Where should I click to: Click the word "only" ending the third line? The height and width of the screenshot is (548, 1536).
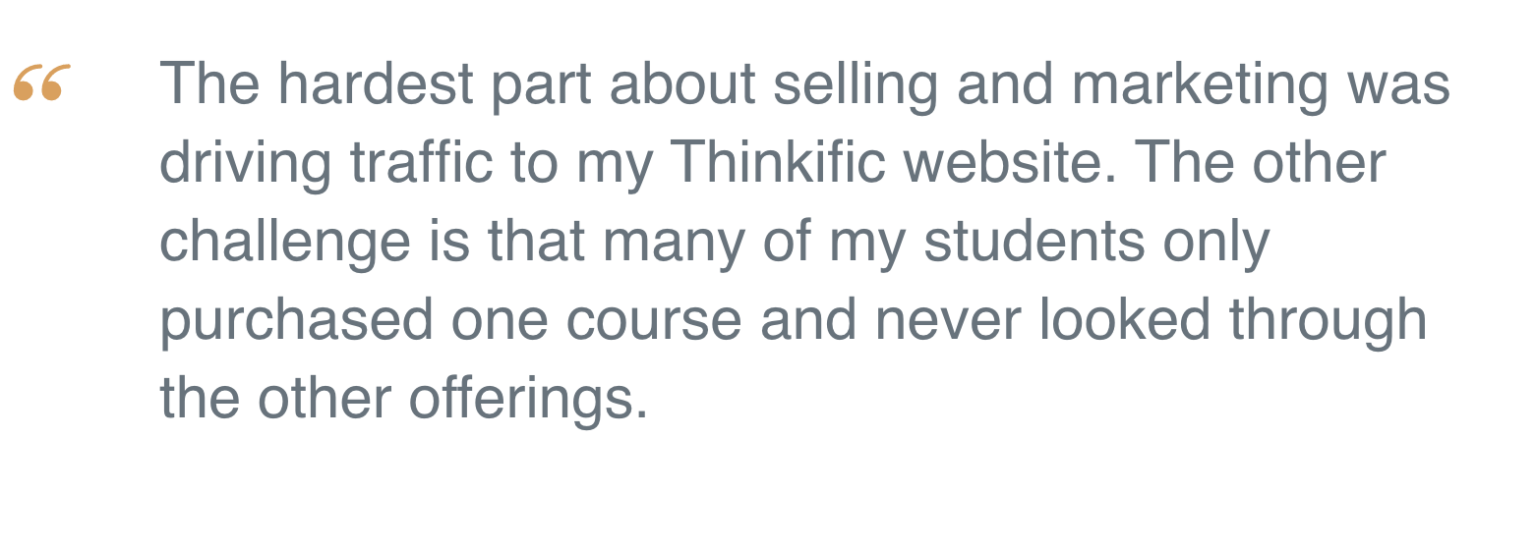pos(1217,243)
